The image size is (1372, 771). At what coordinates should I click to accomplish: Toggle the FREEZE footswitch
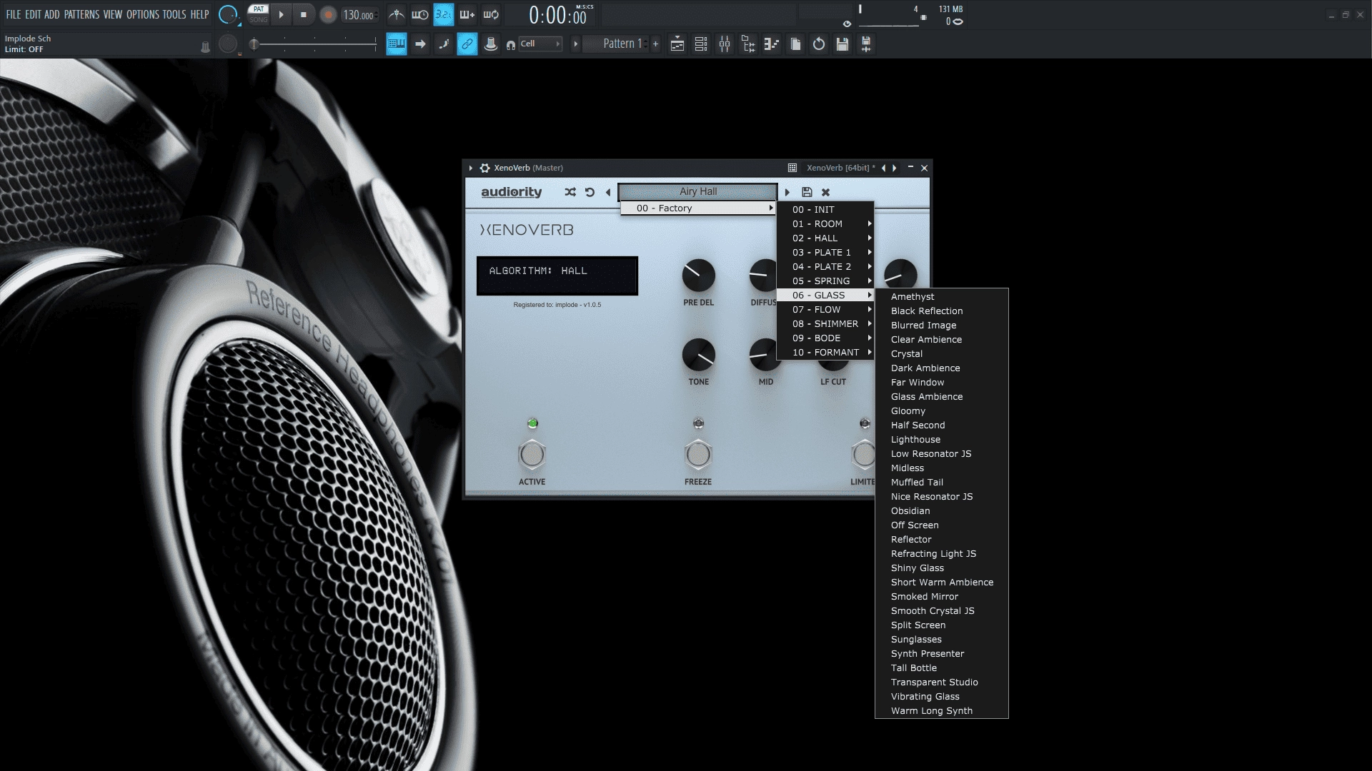pos(698,455)
